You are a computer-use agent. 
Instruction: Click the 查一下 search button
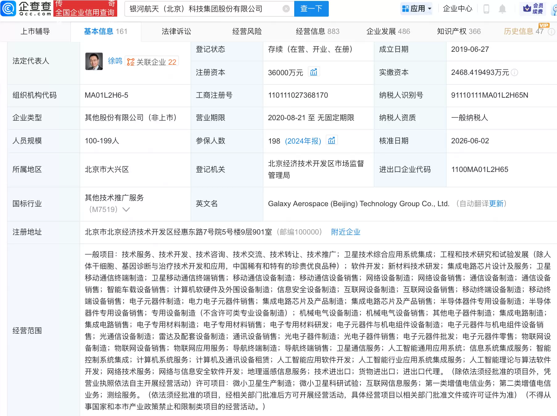click(x=312, y=9)
